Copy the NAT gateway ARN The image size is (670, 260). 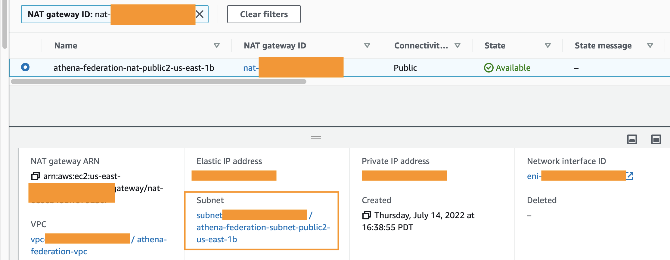(x=36, y=176)
